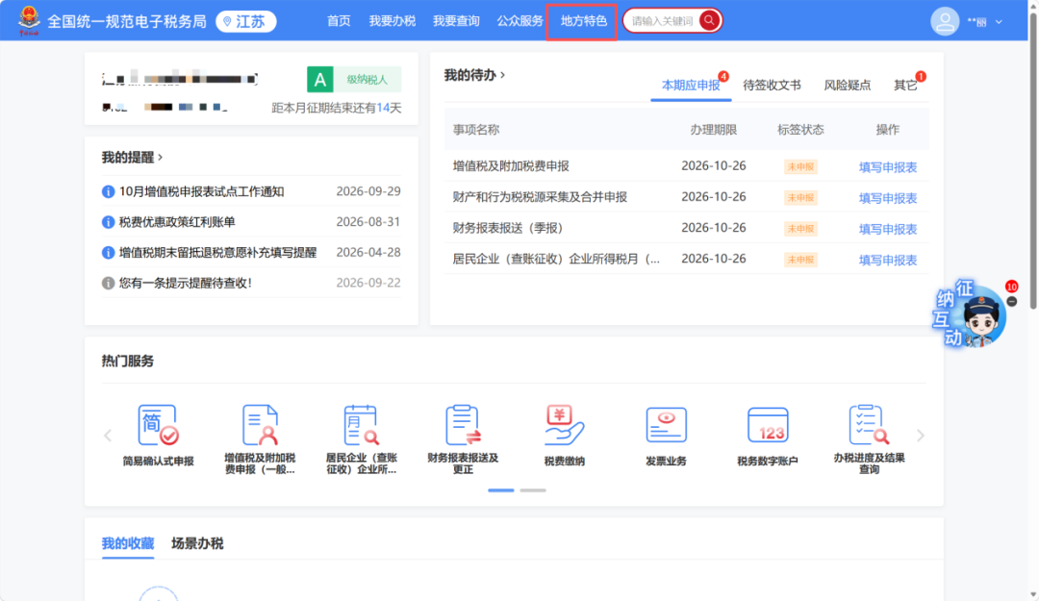Minimize the 征纳互动 floating widget
Viewport: 1039px width, 601px height.
(1011, 302)
